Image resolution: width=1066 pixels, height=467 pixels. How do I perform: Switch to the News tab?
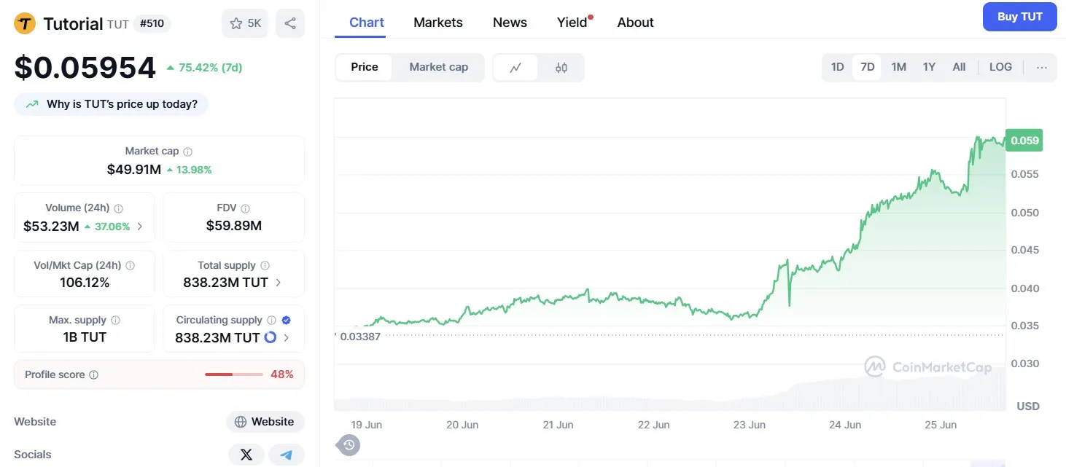tap(510, 23)
